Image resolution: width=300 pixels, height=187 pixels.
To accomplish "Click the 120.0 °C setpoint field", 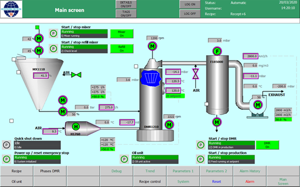I will pyautogui.click(x=173, y=90).
